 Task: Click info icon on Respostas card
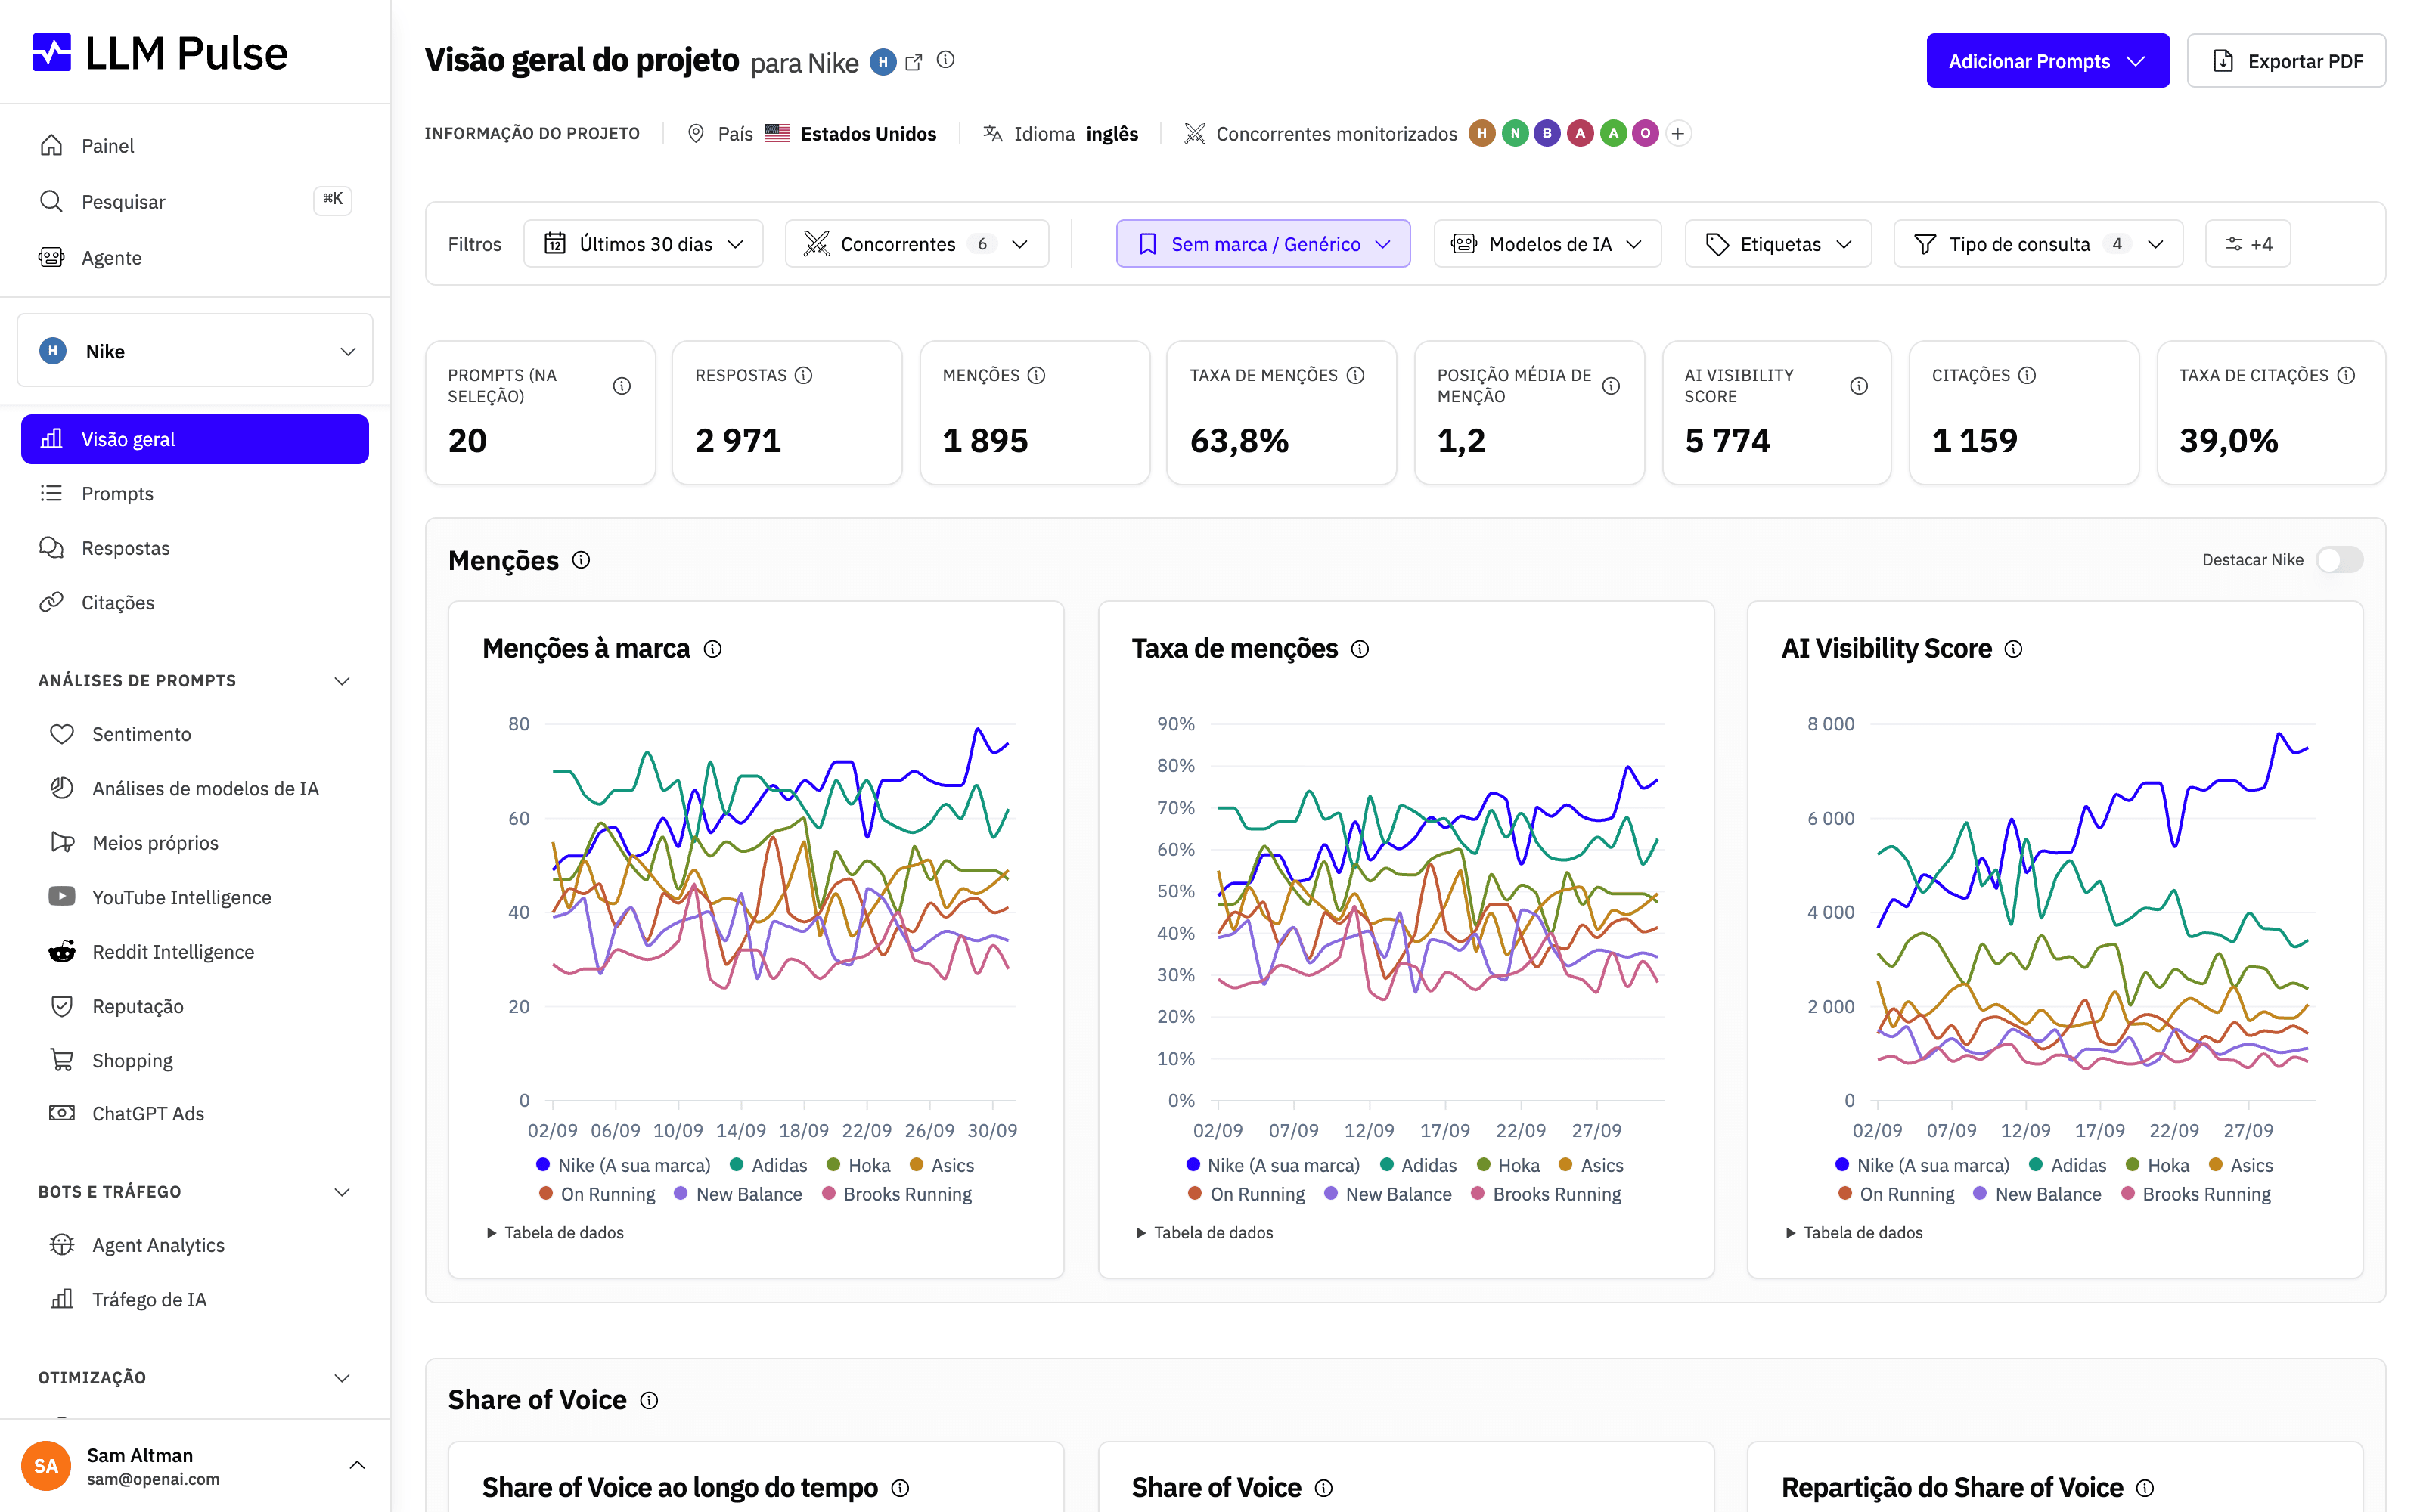pos(803,375)
